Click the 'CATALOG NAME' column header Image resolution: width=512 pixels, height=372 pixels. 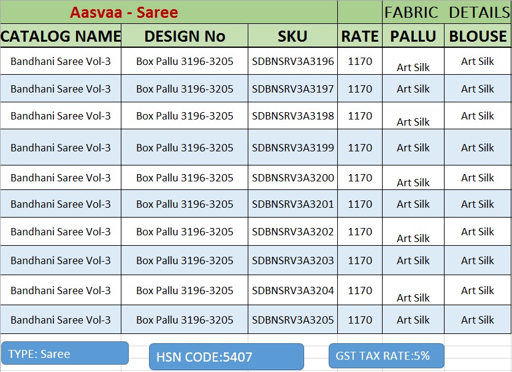click(61, 36)
